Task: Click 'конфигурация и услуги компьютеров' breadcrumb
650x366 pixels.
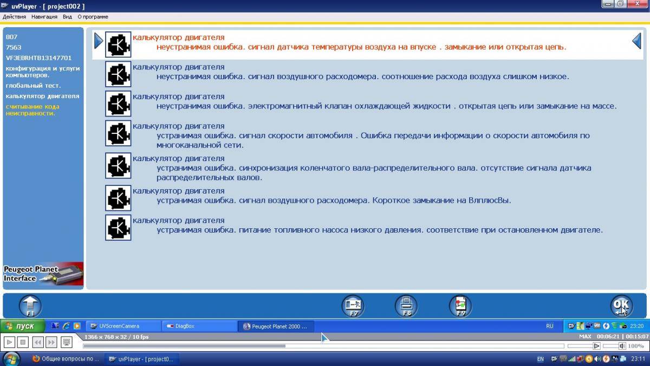Action: tap(42, 72)
